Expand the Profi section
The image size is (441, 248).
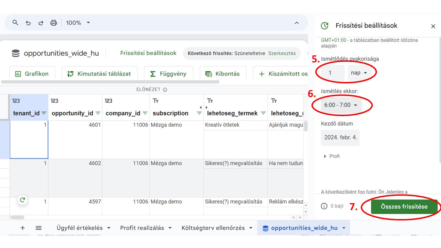click(331, 156)
